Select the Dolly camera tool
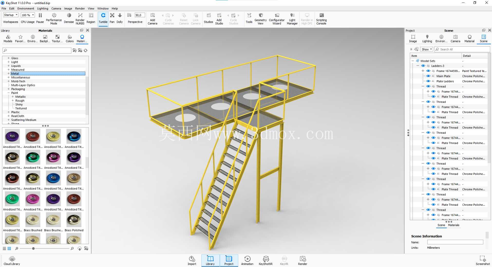492x267 pixels. [x=120, y=18]
